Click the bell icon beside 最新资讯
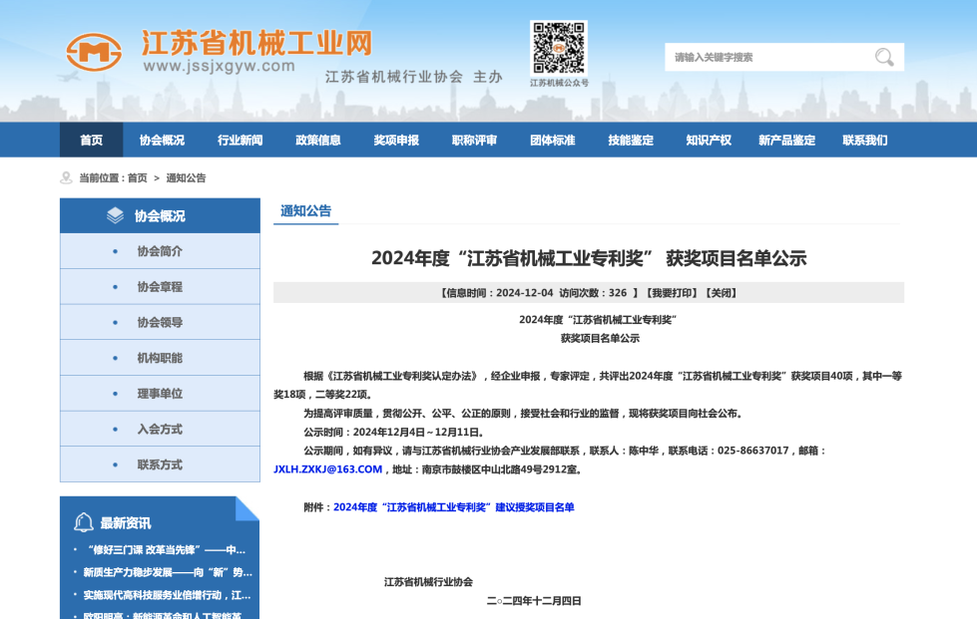Image resolution: width=977 pixels, height=619 pixels. tap(84, 522)
